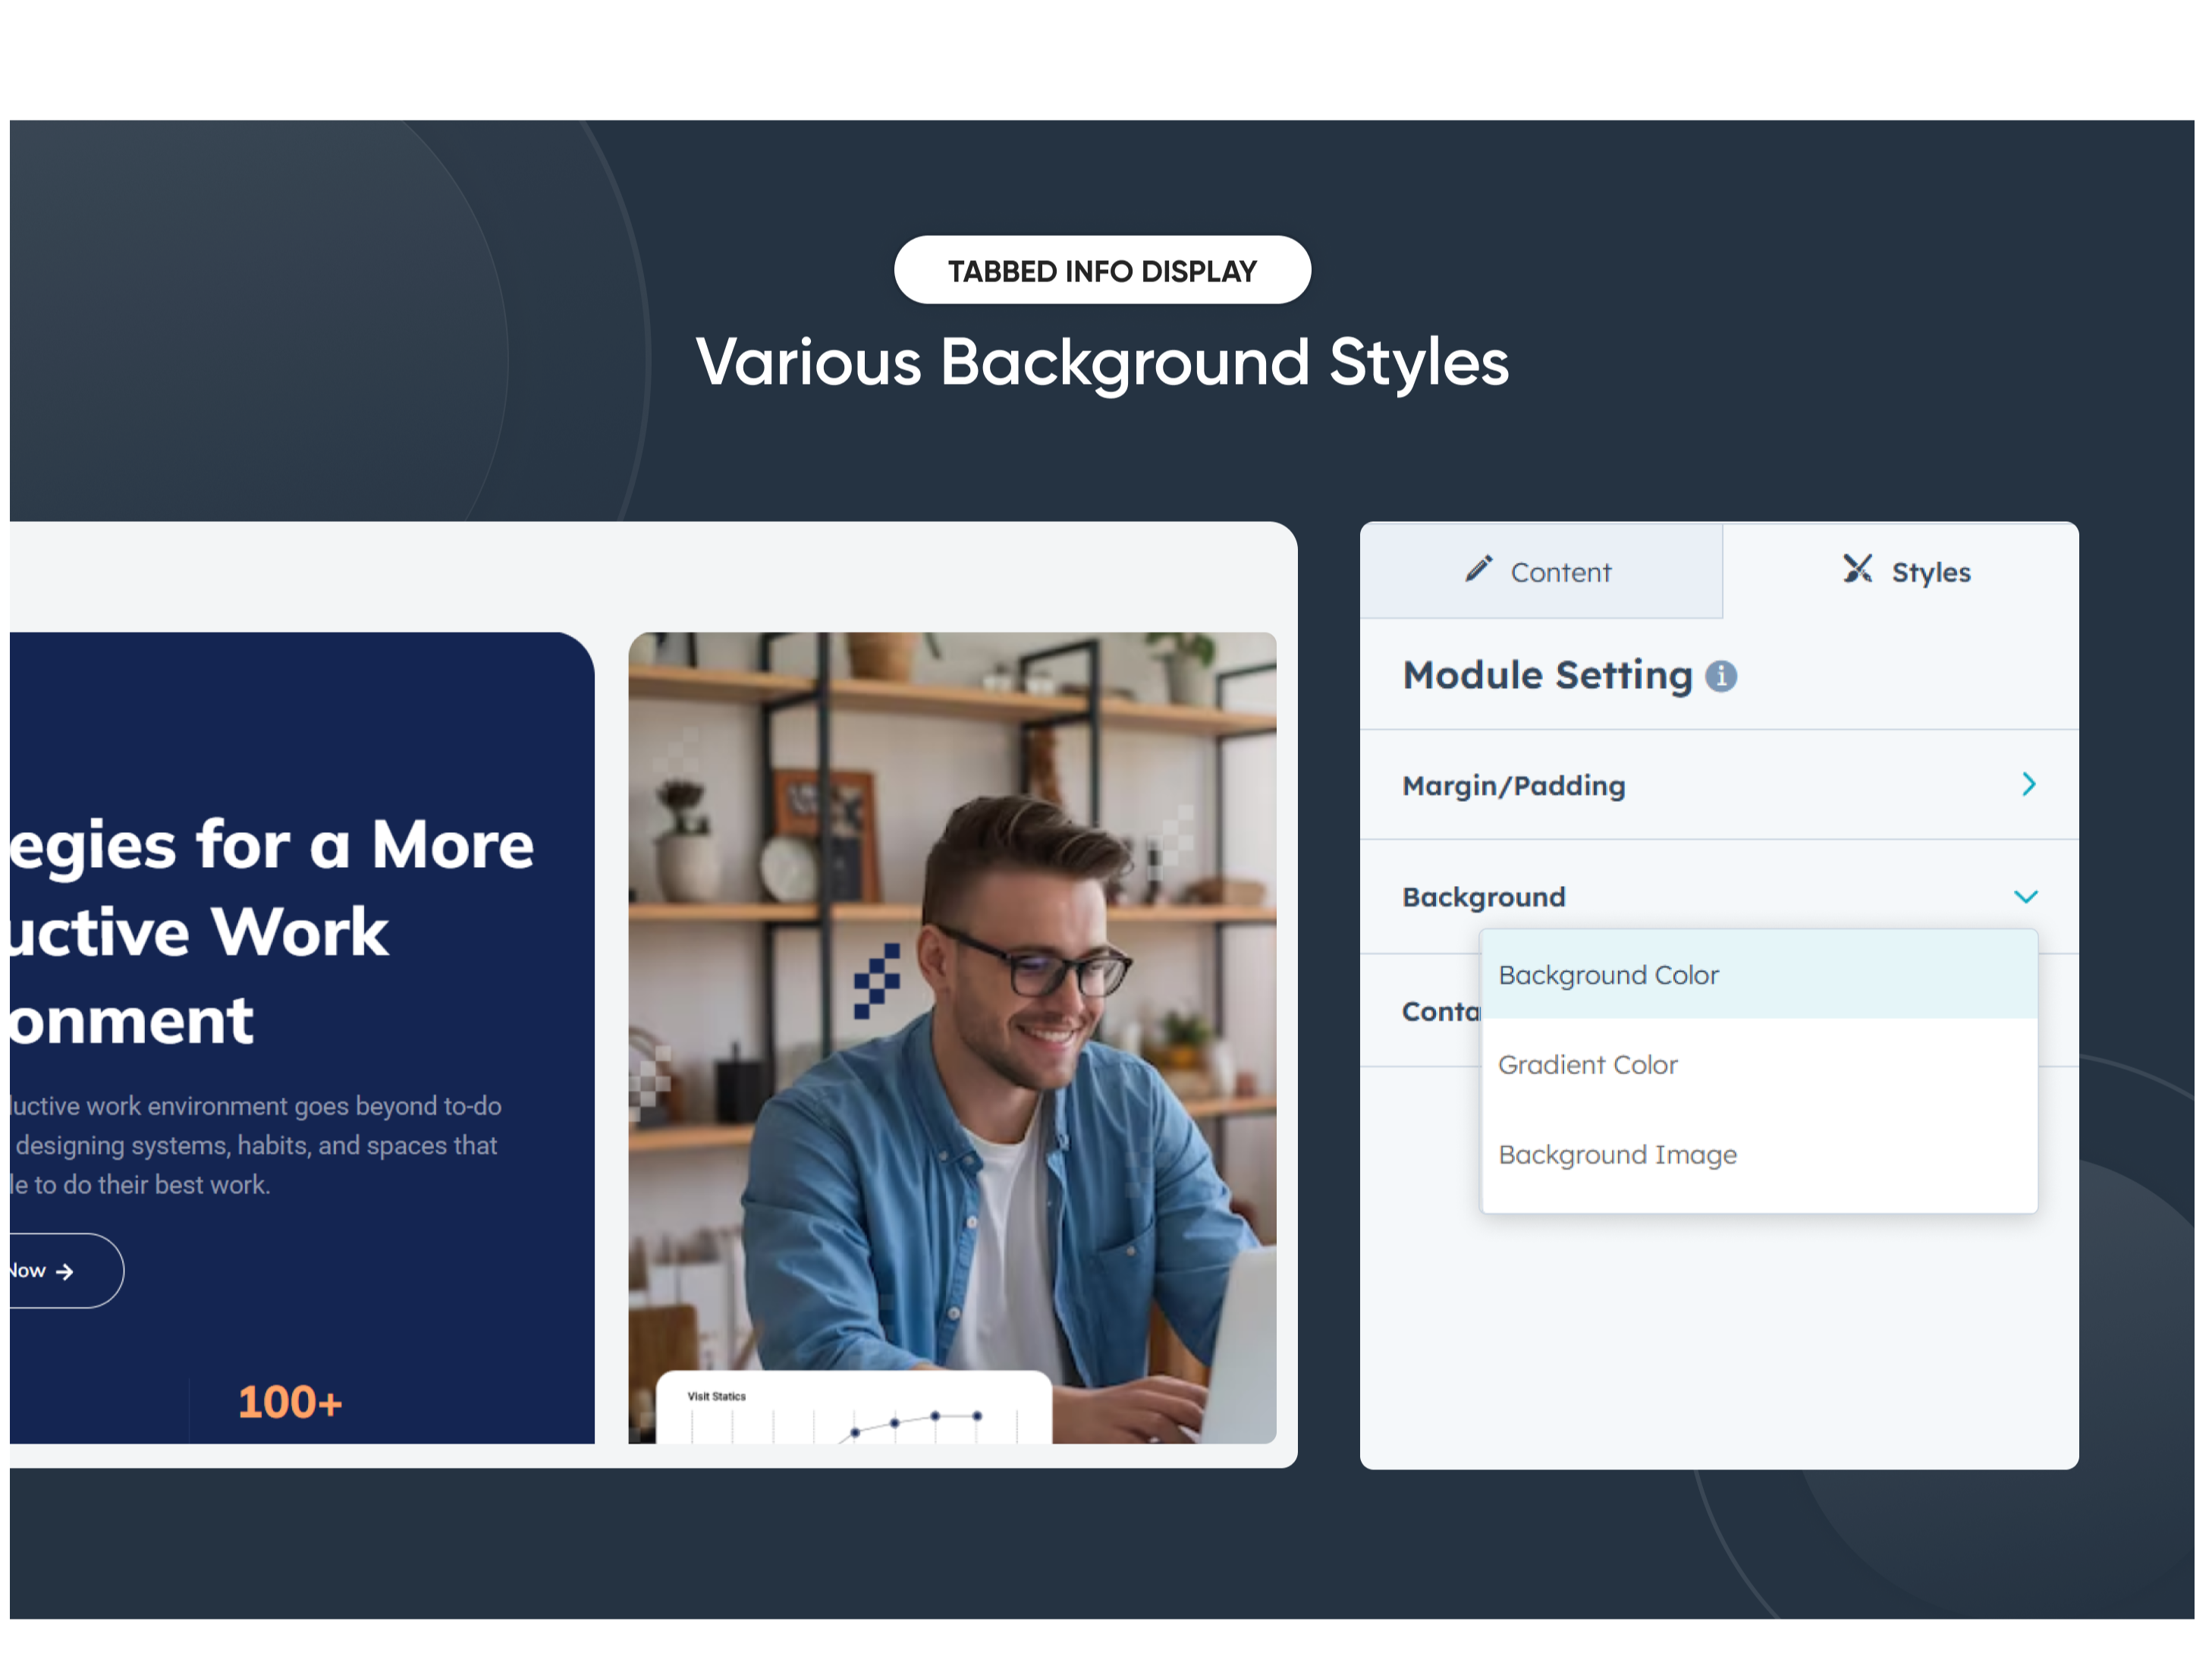
Task: Collapse Background using the down chevron
Action: (2025, 897)
